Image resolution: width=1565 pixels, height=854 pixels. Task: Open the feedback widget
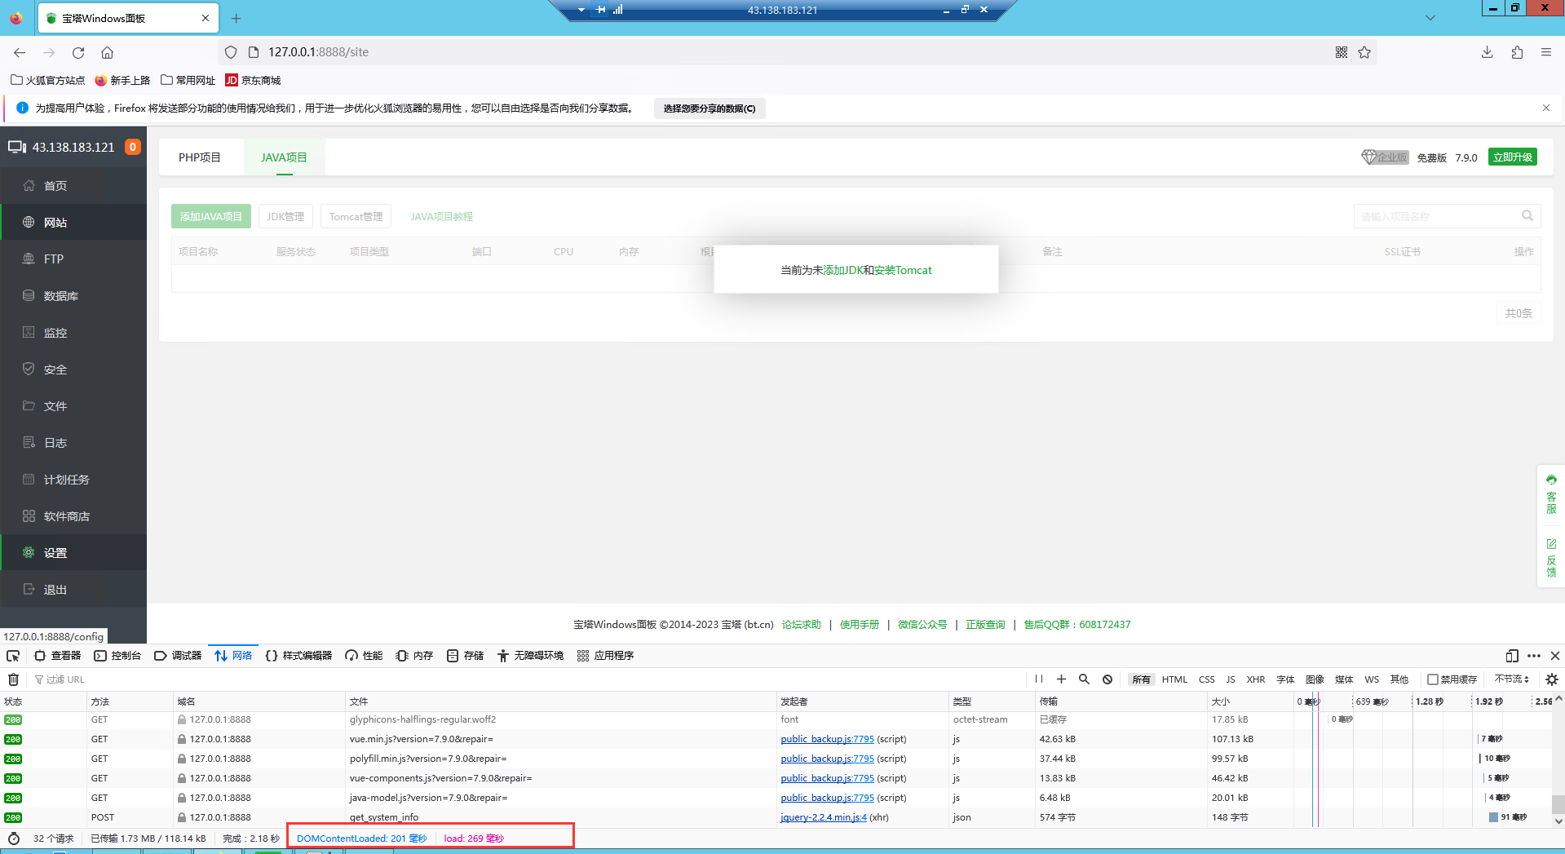[x=1551, y=558]
